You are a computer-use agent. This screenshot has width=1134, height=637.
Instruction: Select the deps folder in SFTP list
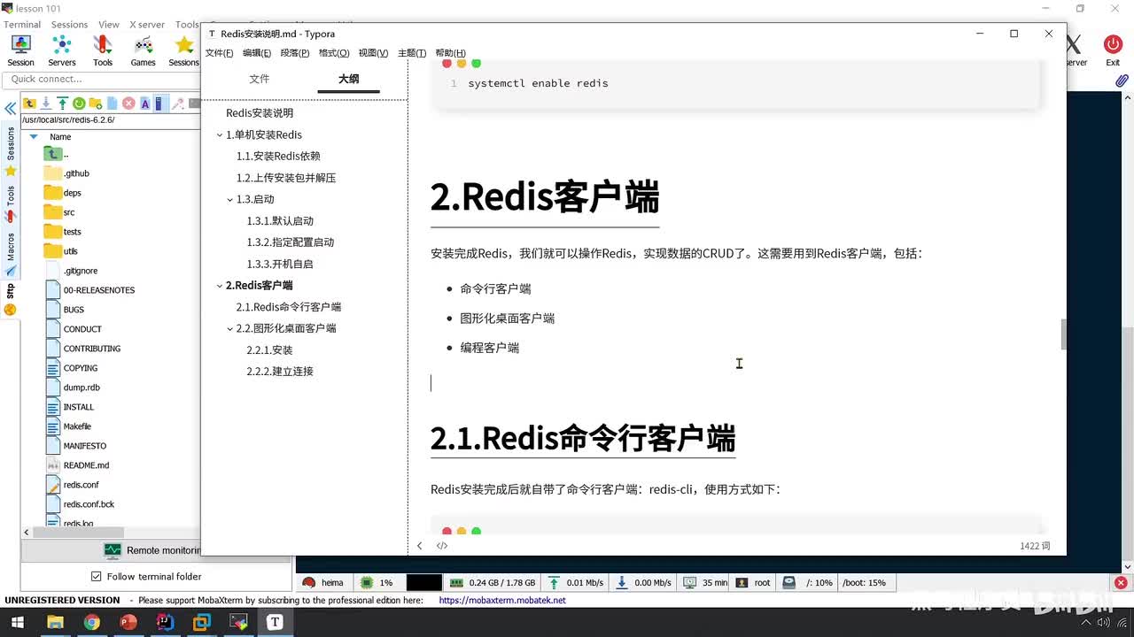click(x=64, y=193)
